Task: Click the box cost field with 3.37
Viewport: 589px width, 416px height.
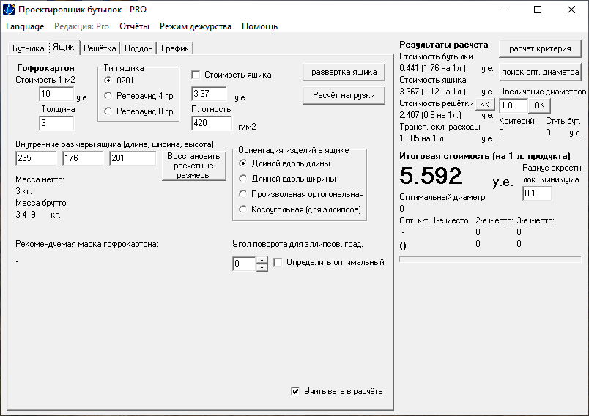Action: pyautogui.click(x=209, y=94)
